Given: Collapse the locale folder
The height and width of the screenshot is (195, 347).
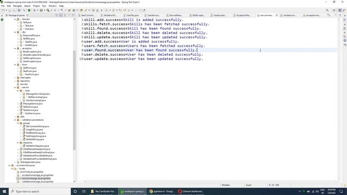Looking at the screenshot, I should coord(12,168).
